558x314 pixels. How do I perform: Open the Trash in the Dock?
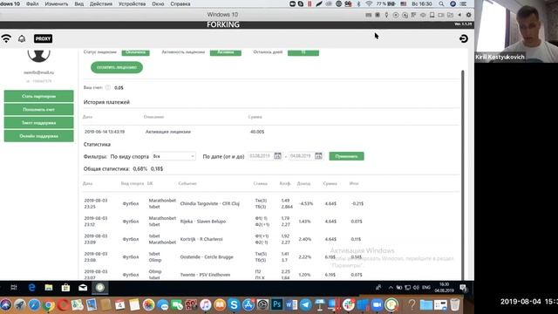455,305
